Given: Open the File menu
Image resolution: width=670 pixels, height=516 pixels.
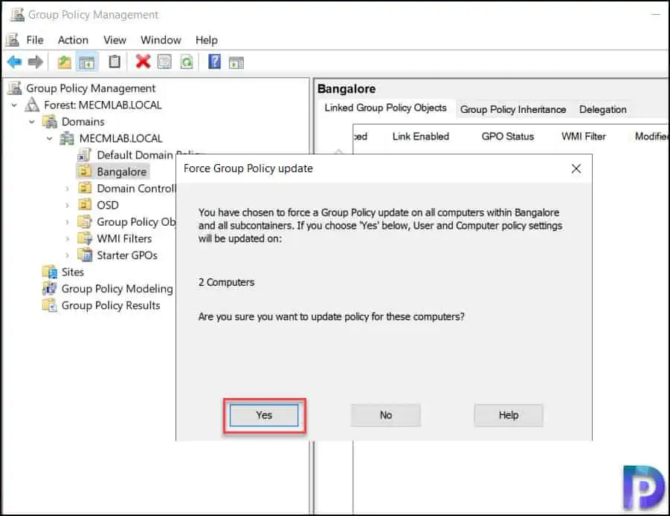Looking at the screenshot, I should point(35,40).
